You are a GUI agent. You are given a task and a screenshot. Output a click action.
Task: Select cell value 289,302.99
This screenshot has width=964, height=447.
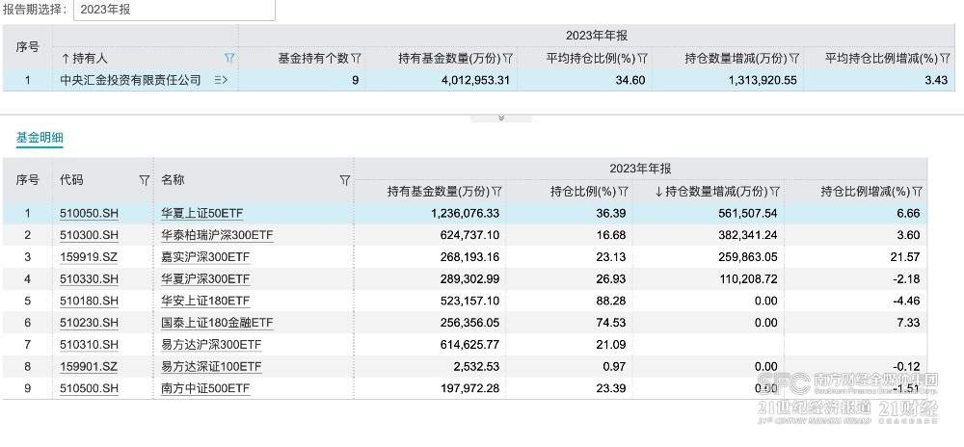[468, 279]
